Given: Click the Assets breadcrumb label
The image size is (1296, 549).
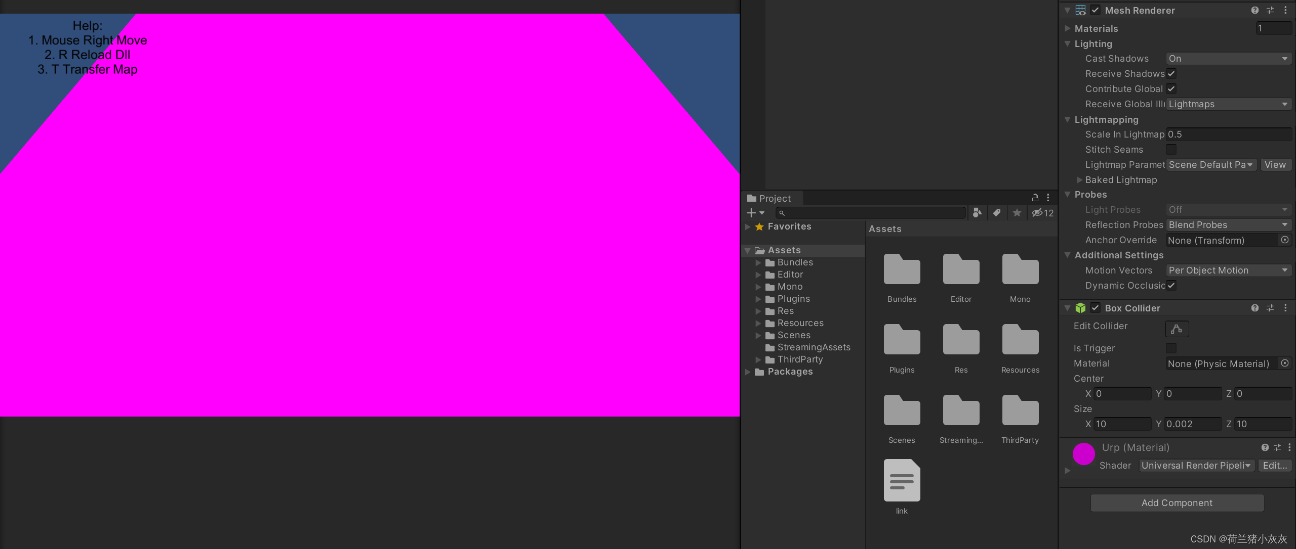Looking at the screenshot, I should click(885, 229).
